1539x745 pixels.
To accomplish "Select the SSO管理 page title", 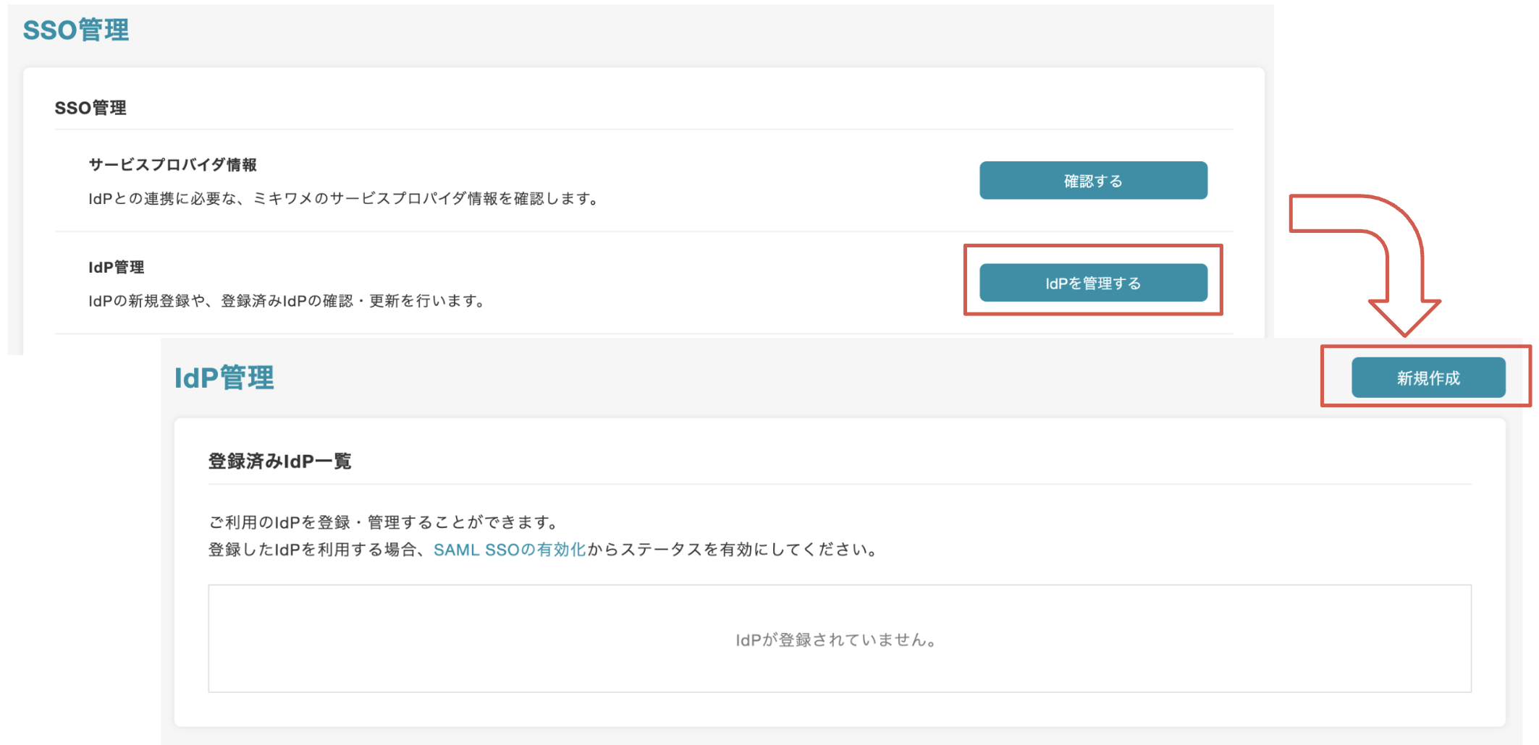I will [x=76, y=30].
